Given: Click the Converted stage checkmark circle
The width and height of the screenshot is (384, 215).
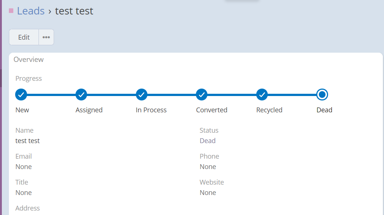Looking at the screenshot, I should pyautogui.click(x=202, y=95).
